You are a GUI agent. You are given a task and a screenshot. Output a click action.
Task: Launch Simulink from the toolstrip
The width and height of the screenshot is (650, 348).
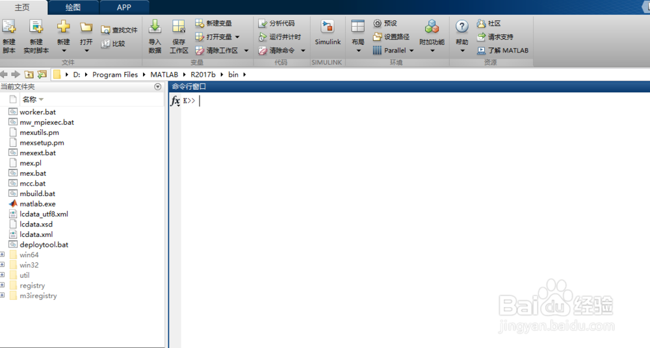(x=328, y=32)
